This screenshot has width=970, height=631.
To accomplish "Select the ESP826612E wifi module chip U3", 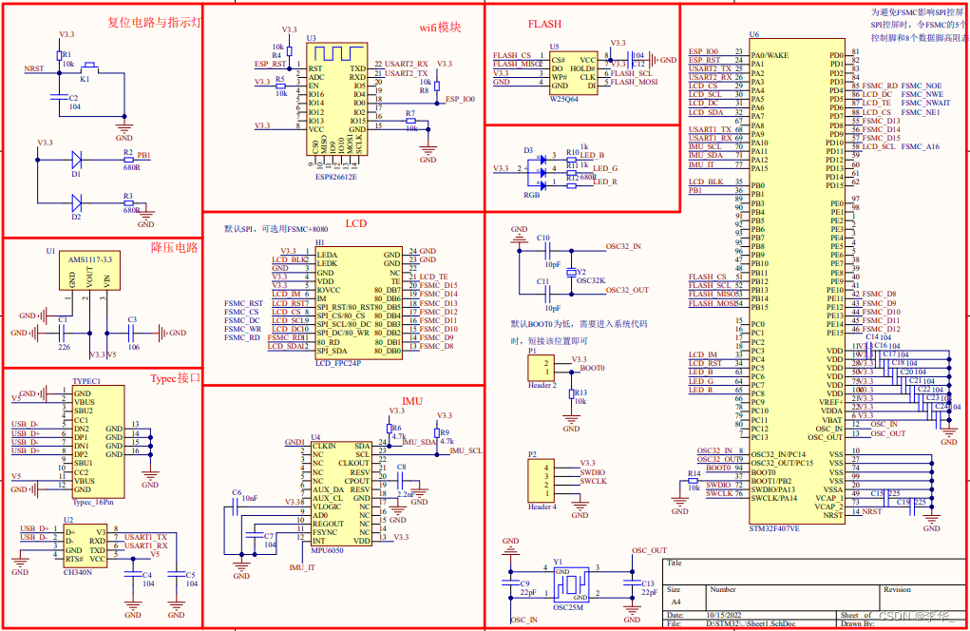I will [337, 99].
